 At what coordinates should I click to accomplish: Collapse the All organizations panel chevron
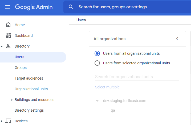point(177,39)
